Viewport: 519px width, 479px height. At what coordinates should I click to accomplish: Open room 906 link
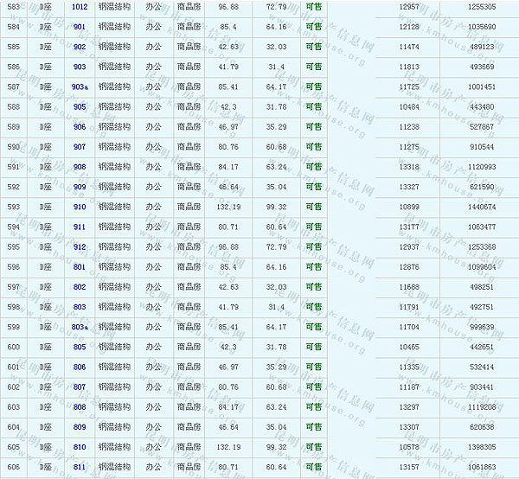[80, 127]
